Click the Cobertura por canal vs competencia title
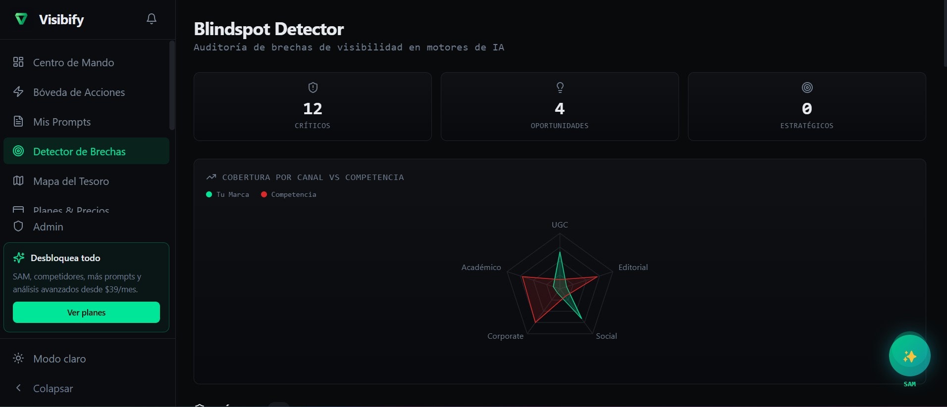This screenshot has width=947, height=407. click(x=313, y=177)
